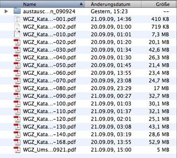Click the date 21.09.09, 15:00
The width and height of the screenshot is (177, 158).
coord(111,150)
